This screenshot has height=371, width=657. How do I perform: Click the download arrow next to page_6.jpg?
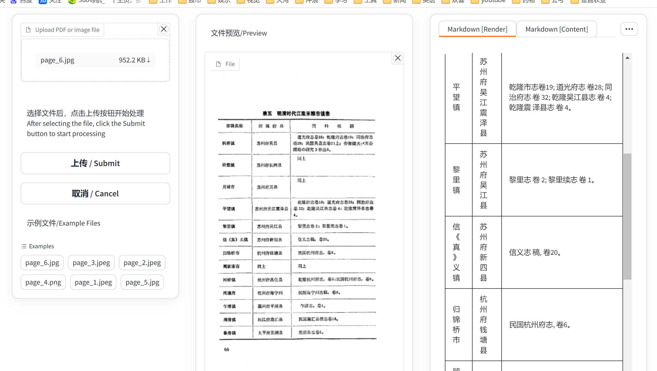148,60
